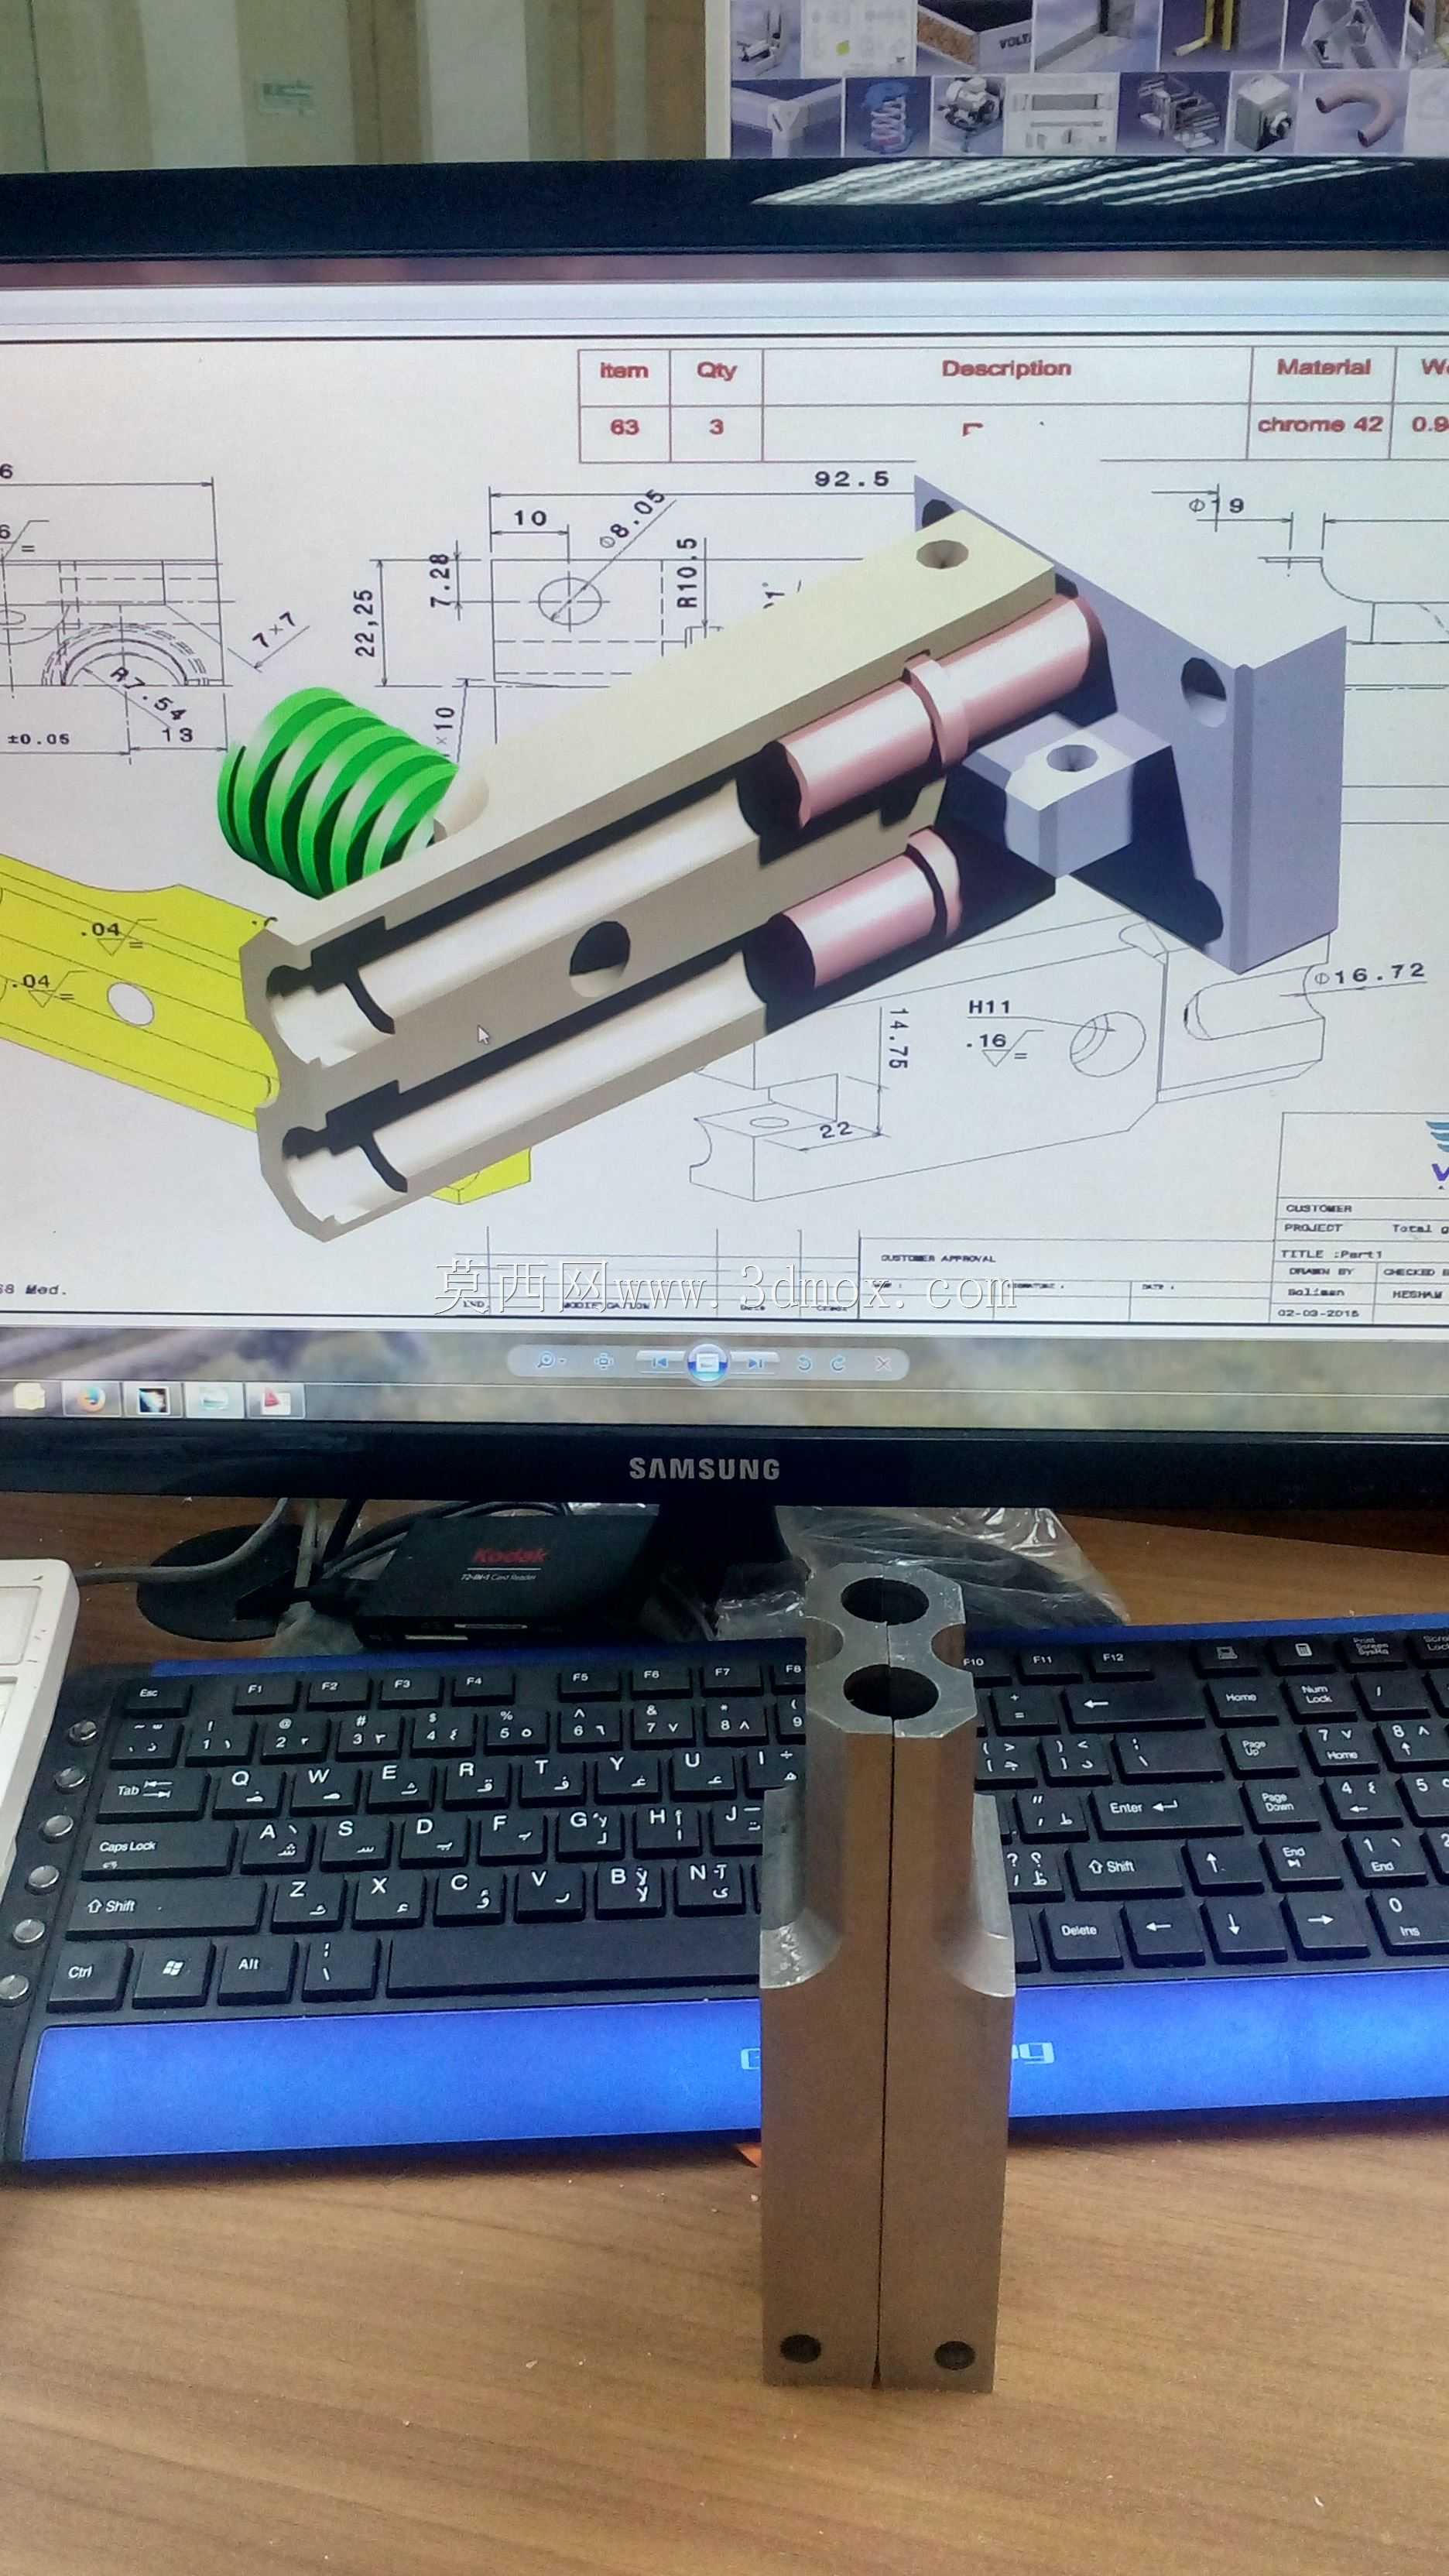Switch to the Photo Viewer taskbar button

coord(214,1400)
